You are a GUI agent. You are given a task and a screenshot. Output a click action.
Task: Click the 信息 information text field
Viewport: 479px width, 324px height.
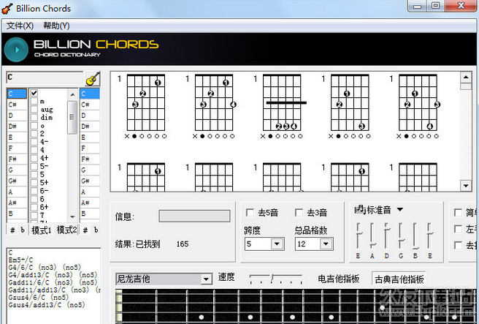click(x=194, y=216)
